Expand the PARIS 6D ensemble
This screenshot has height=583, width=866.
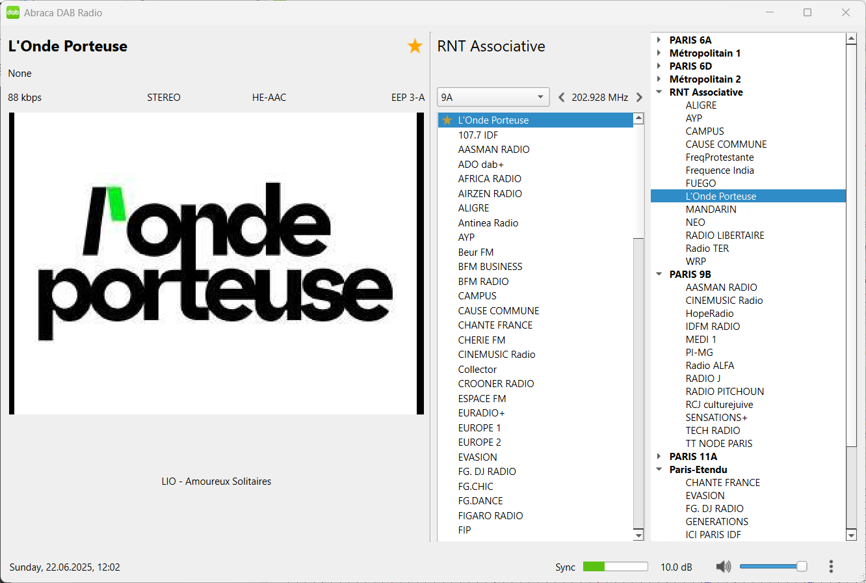[x=659, y=66]
